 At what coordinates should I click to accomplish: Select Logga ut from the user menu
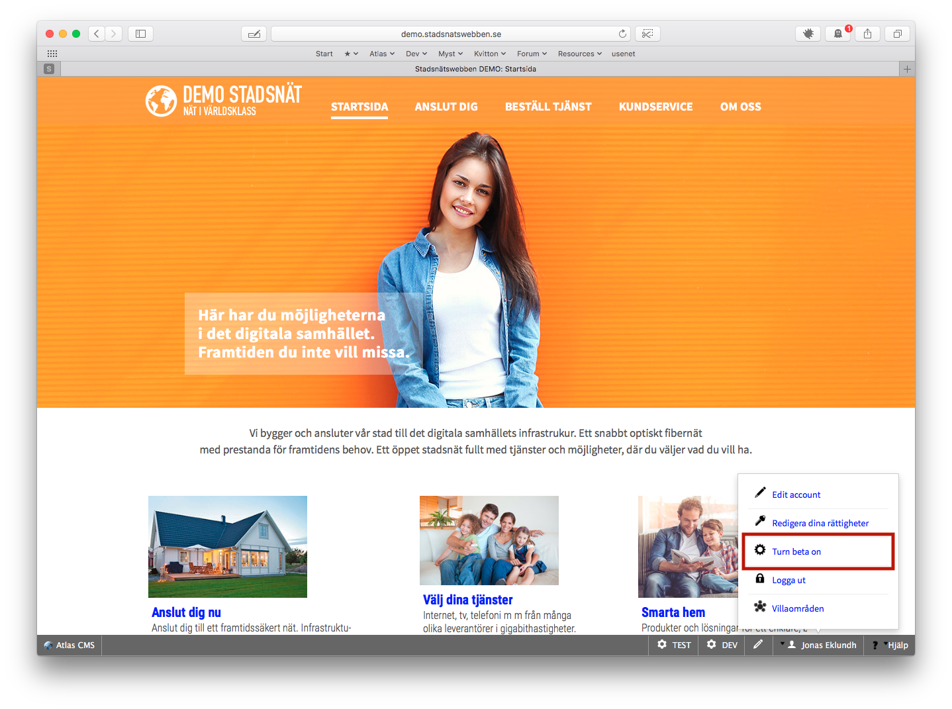pyautogui.click(x=788, y=580)
